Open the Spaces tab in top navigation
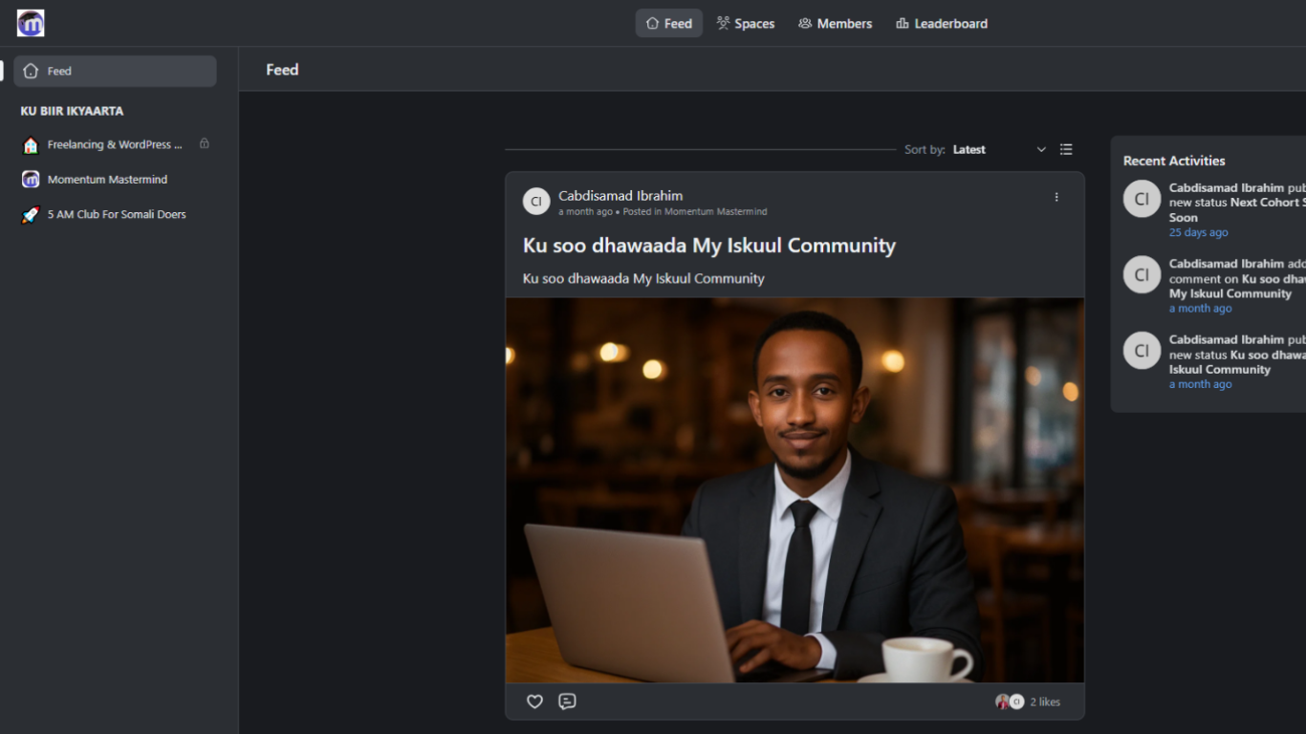 pos(746,24)
